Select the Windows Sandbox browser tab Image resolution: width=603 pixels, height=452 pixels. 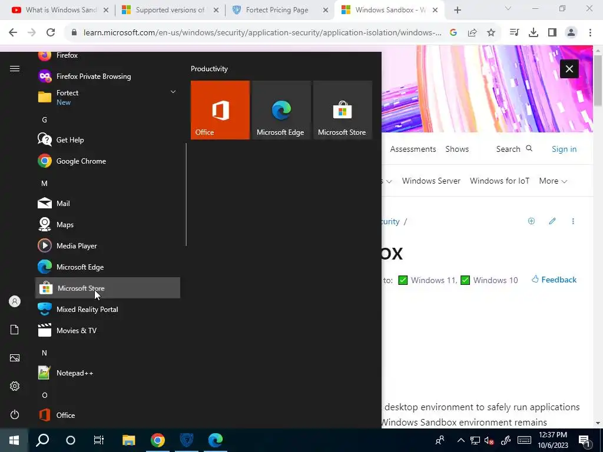pos(390,10)
